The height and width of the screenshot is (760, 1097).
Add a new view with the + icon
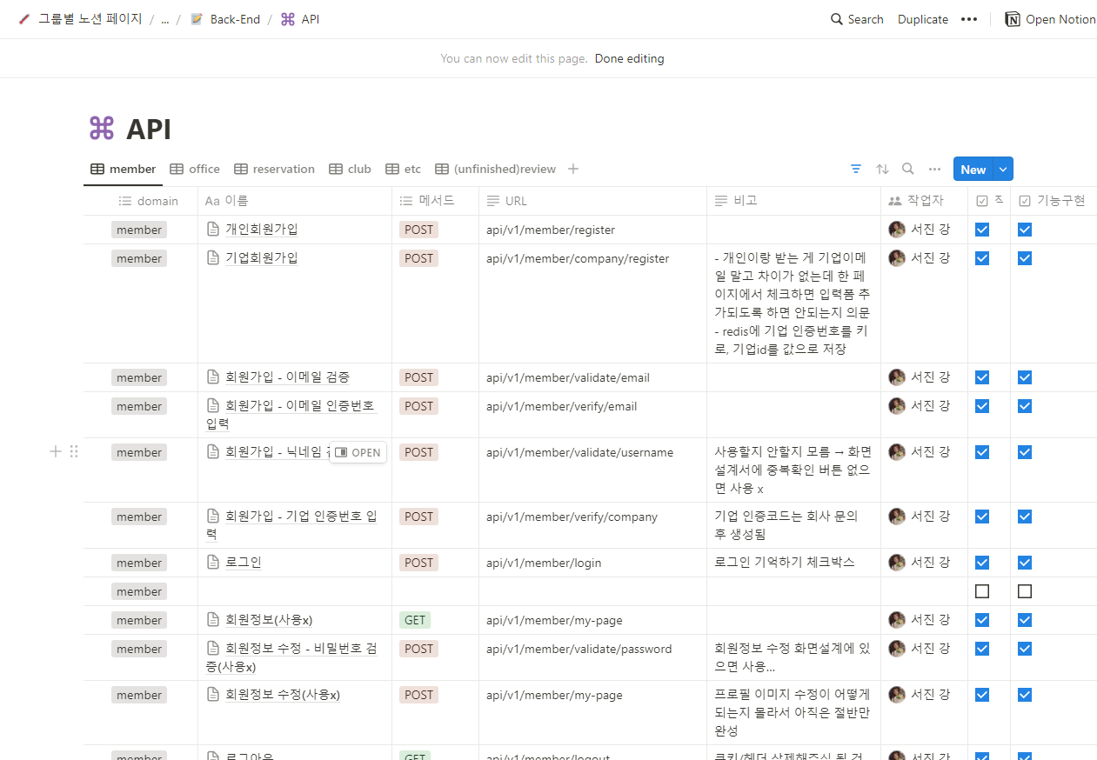point(572,169)
